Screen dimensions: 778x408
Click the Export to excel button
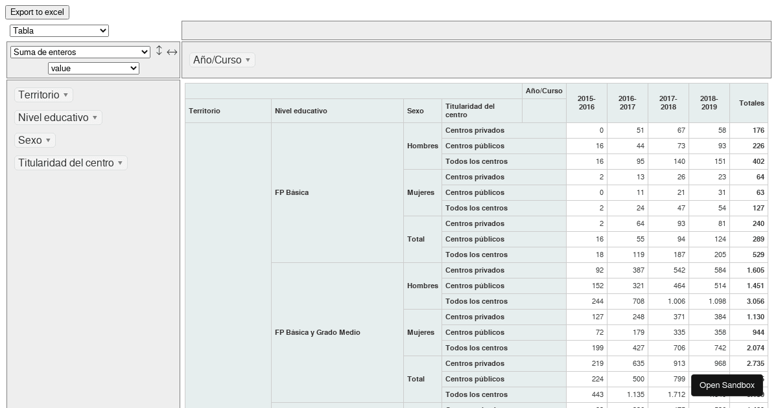[37, 12]
